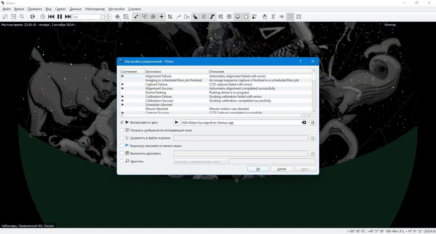Select the 'Scheduler Aborted' row

216,104
